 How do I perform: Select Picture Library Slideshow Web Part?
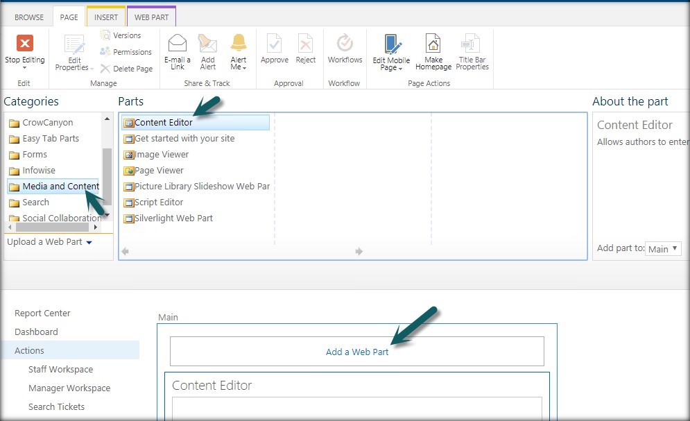[x=197, y=186]
